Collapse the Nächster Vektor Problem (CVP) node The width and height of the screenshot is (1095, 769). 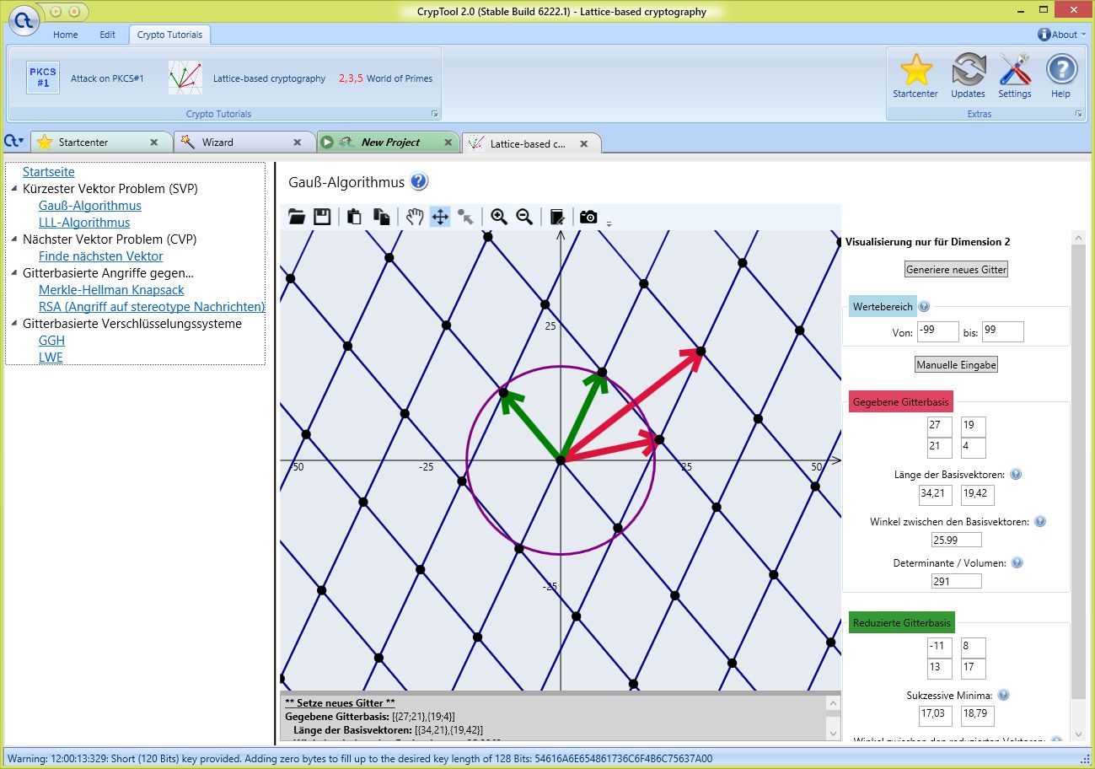pos(13,239)
